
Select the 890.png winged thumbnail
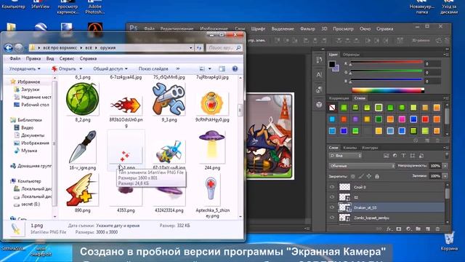pos(82,190)
